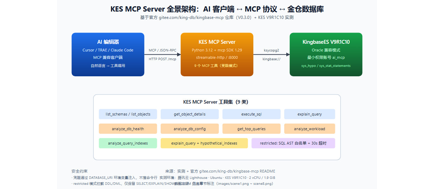Select the 'list_schemas / list_objects' chip
434x189 pixels.
[x=128, y=114]
